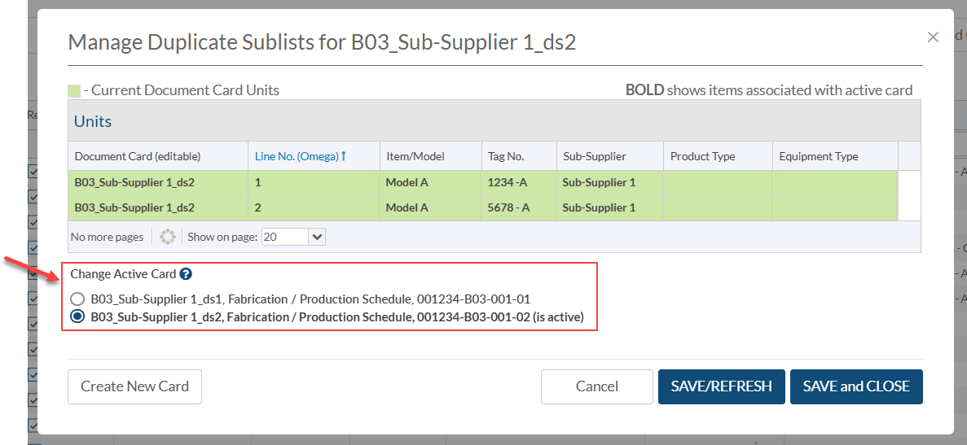The height and width of the screenshot is (445, 967).
Task: Click the ascending sort arrow on Line No.
Action: click(x=344, y=156)
